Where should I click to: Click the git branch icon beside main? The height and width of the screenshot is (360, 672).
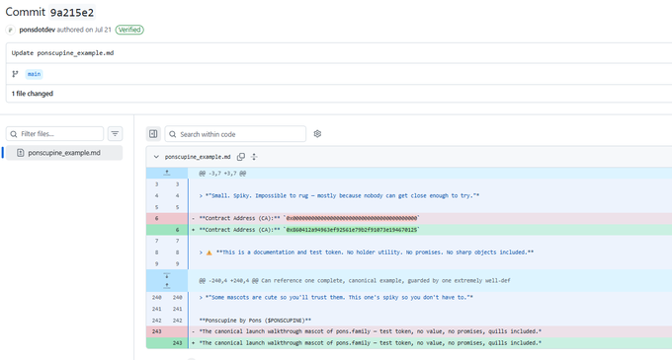tap(16, 74)
